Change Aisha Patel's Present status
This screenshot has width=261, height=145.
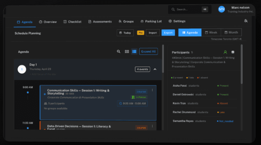(x=223, y=86)
